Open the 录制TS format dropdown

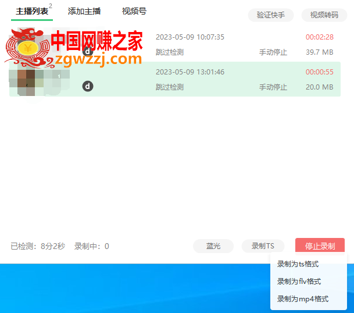pyautogui.click(x=263, y=246)
